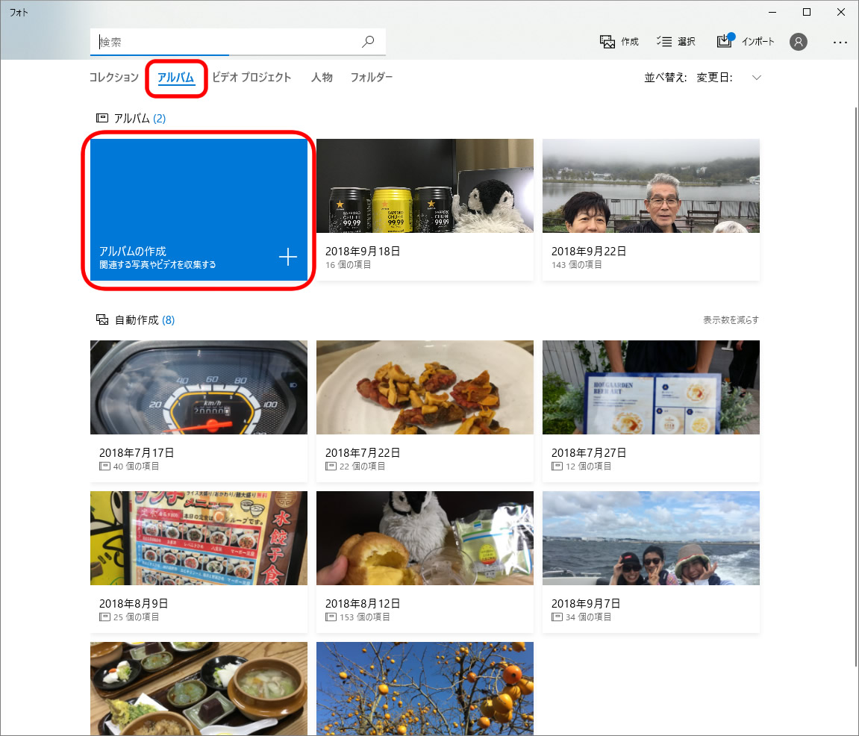The height and width of the screenshot is (736, 859).
Task: Open the 2018年9月22日 album with 143 items
Action: (651, 186)
